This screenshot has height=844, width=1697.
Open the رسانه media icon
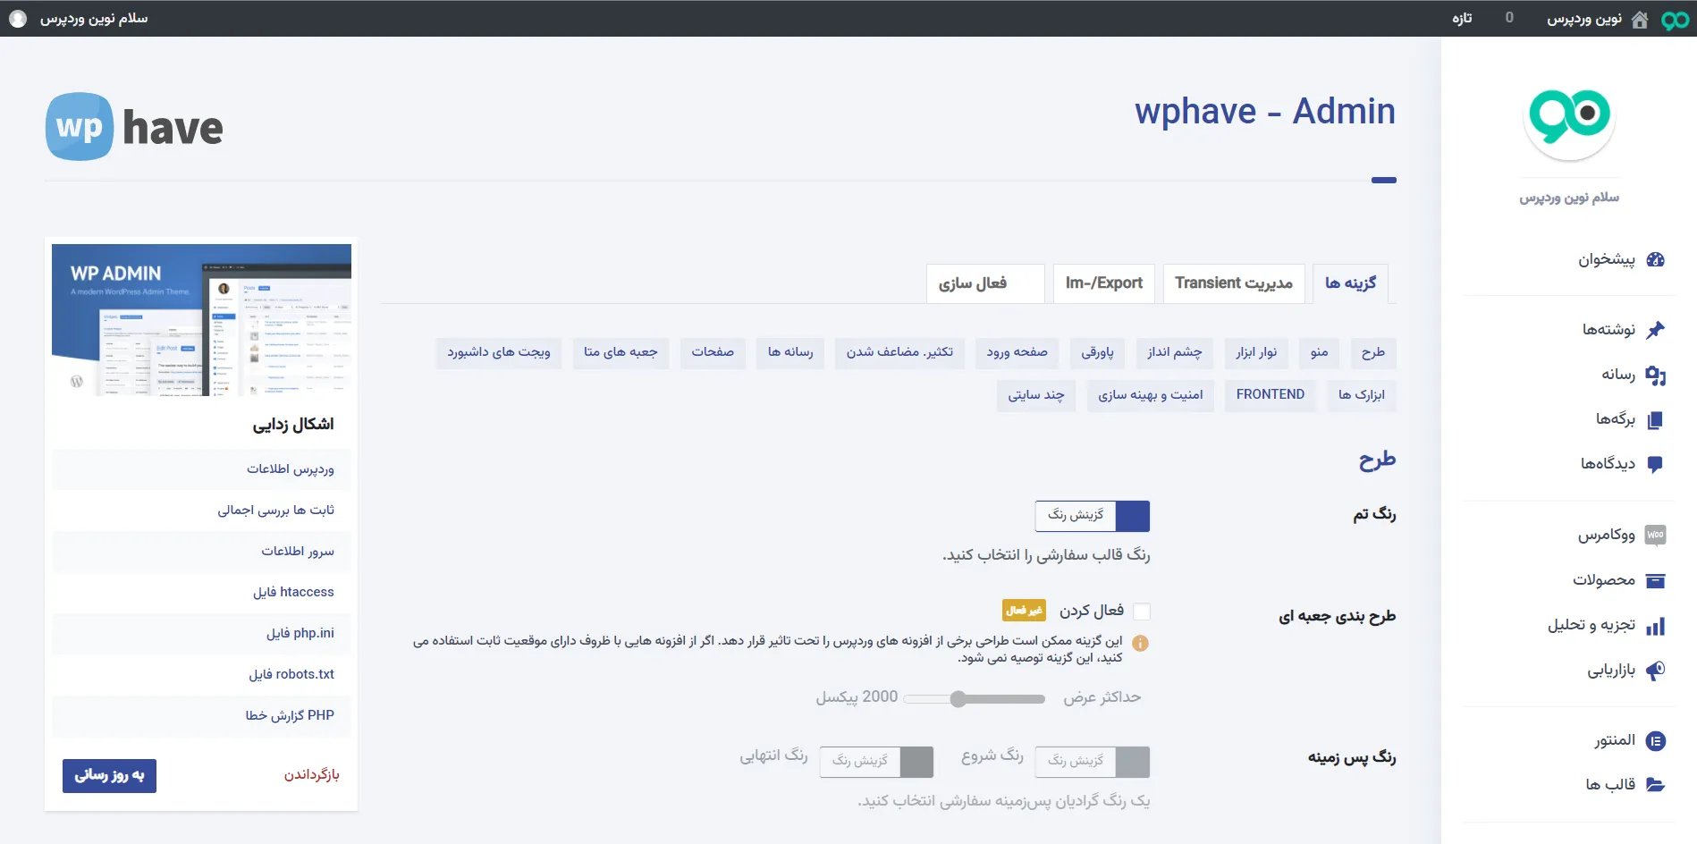(x=1655, y=376)
